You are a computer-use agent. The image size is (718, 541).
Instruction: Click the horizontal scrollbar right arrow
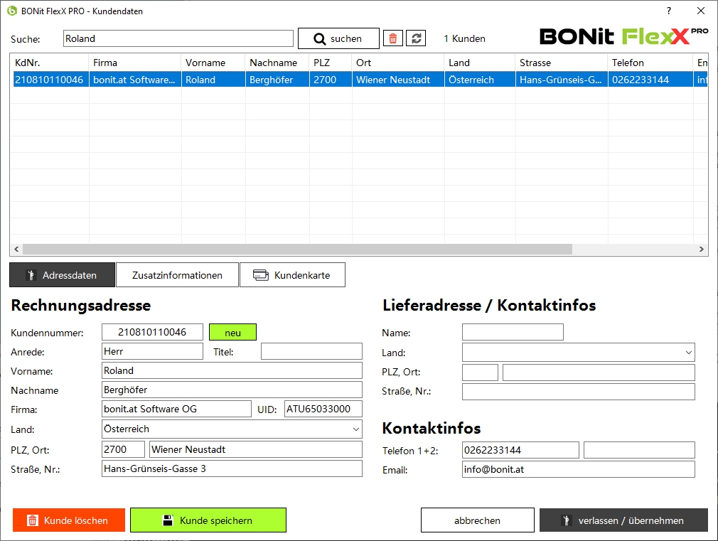click(701, 250)
